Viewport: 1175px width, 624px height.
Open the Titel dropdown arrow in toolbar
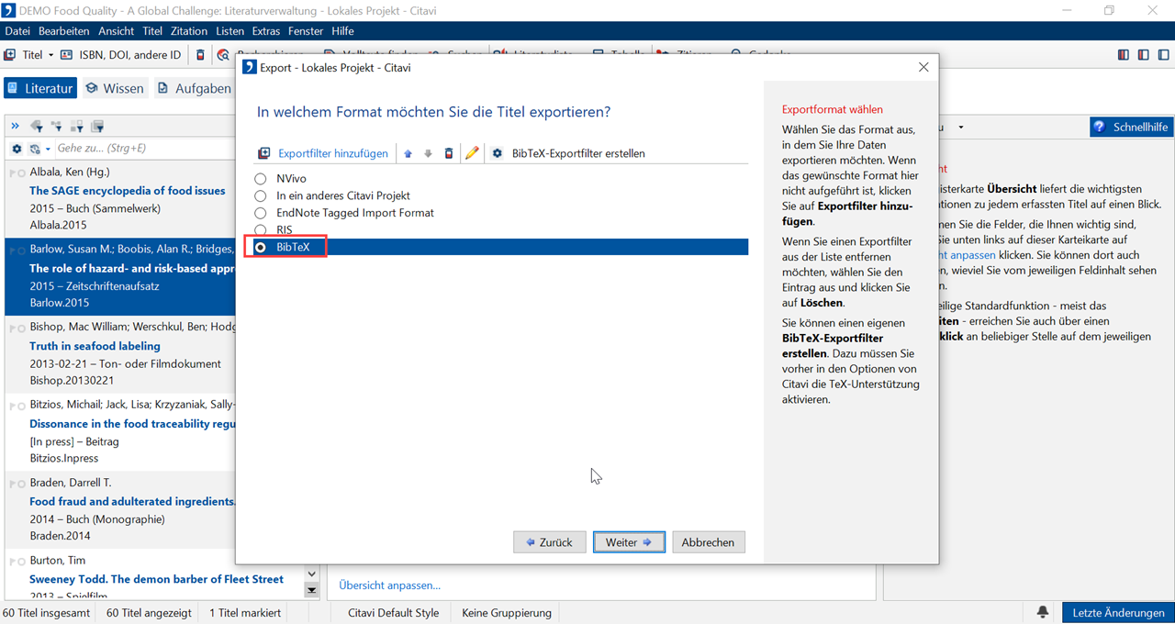click(51, 55)
